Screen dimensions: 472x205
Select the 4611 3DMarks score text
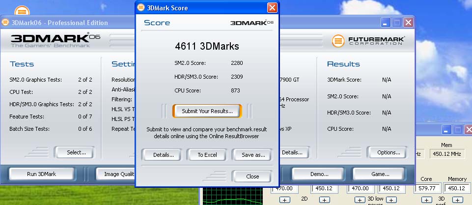207,46
